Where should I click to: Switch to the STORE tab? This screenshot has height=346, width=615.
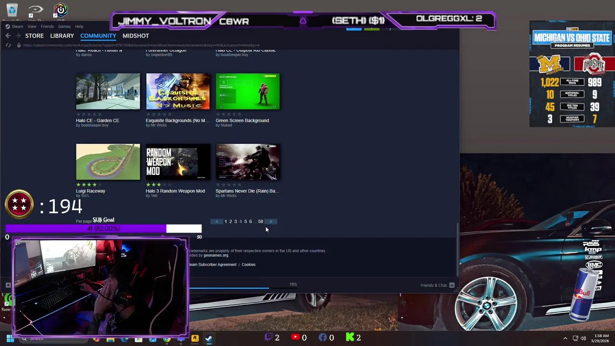(34, 36)
